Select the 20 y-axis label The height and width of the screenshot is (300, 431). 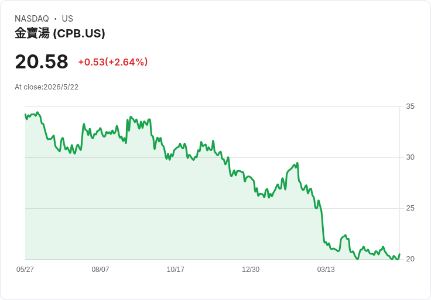tap(410, 259)
